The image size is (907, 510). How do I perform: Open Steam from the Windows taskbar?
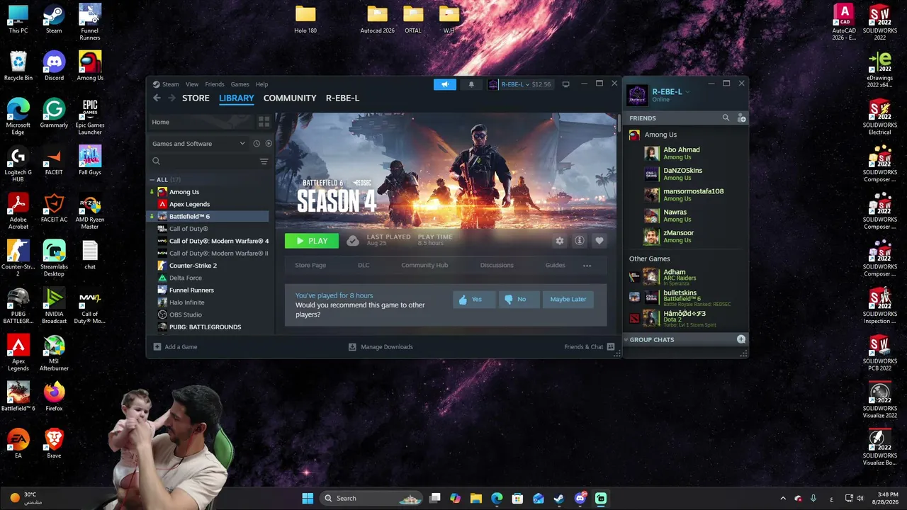coord(559,498)
